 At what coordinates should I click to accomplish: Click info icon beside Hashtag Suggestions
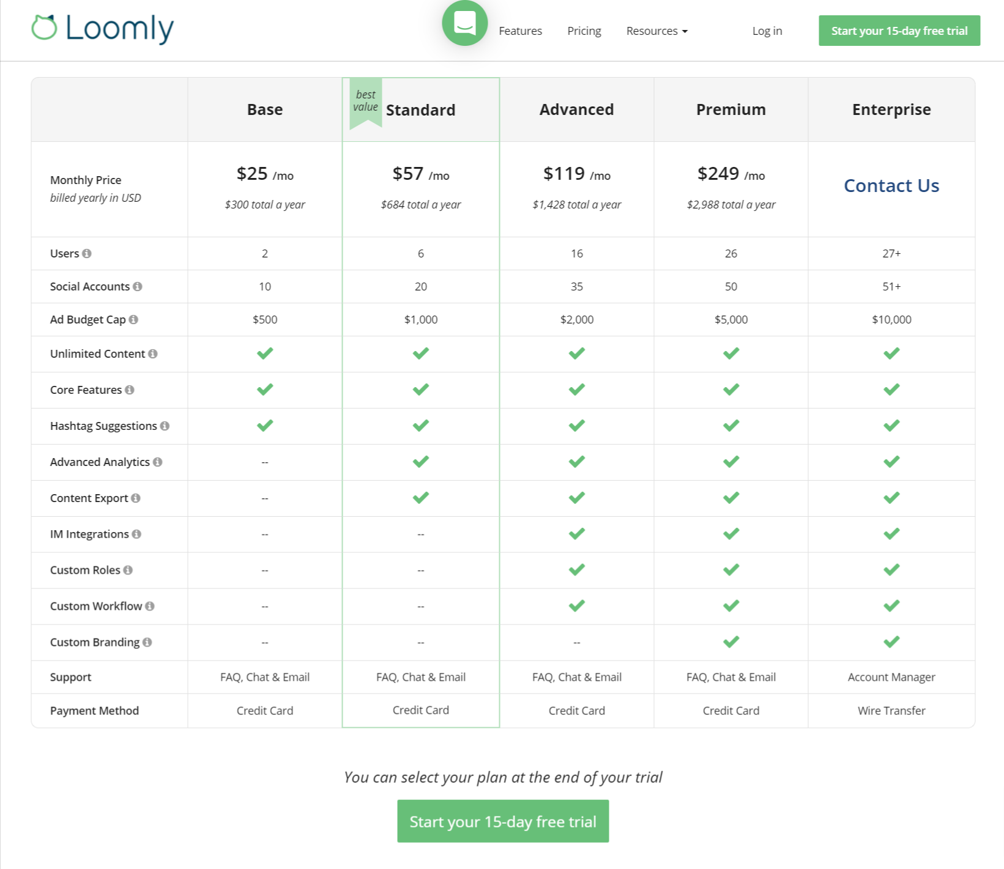pos(165,426)
